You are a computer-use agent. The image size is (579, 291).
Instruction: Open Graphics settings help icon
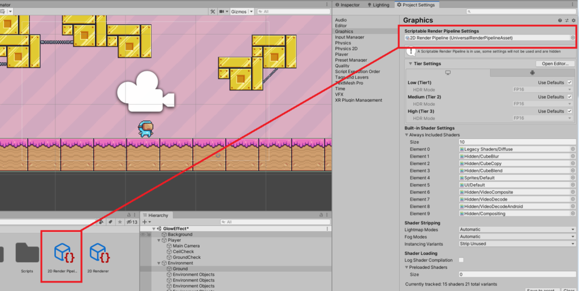560,20
